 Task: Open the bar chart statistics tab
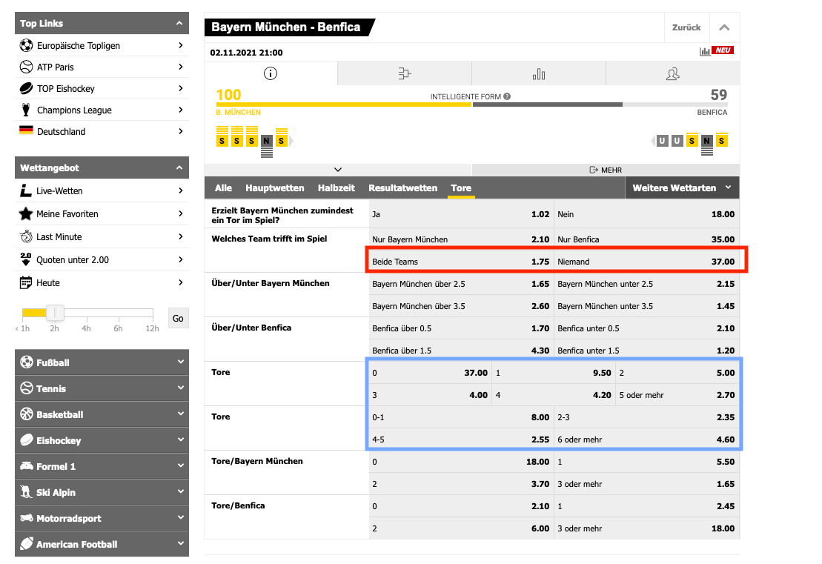[x=539, y=74]
